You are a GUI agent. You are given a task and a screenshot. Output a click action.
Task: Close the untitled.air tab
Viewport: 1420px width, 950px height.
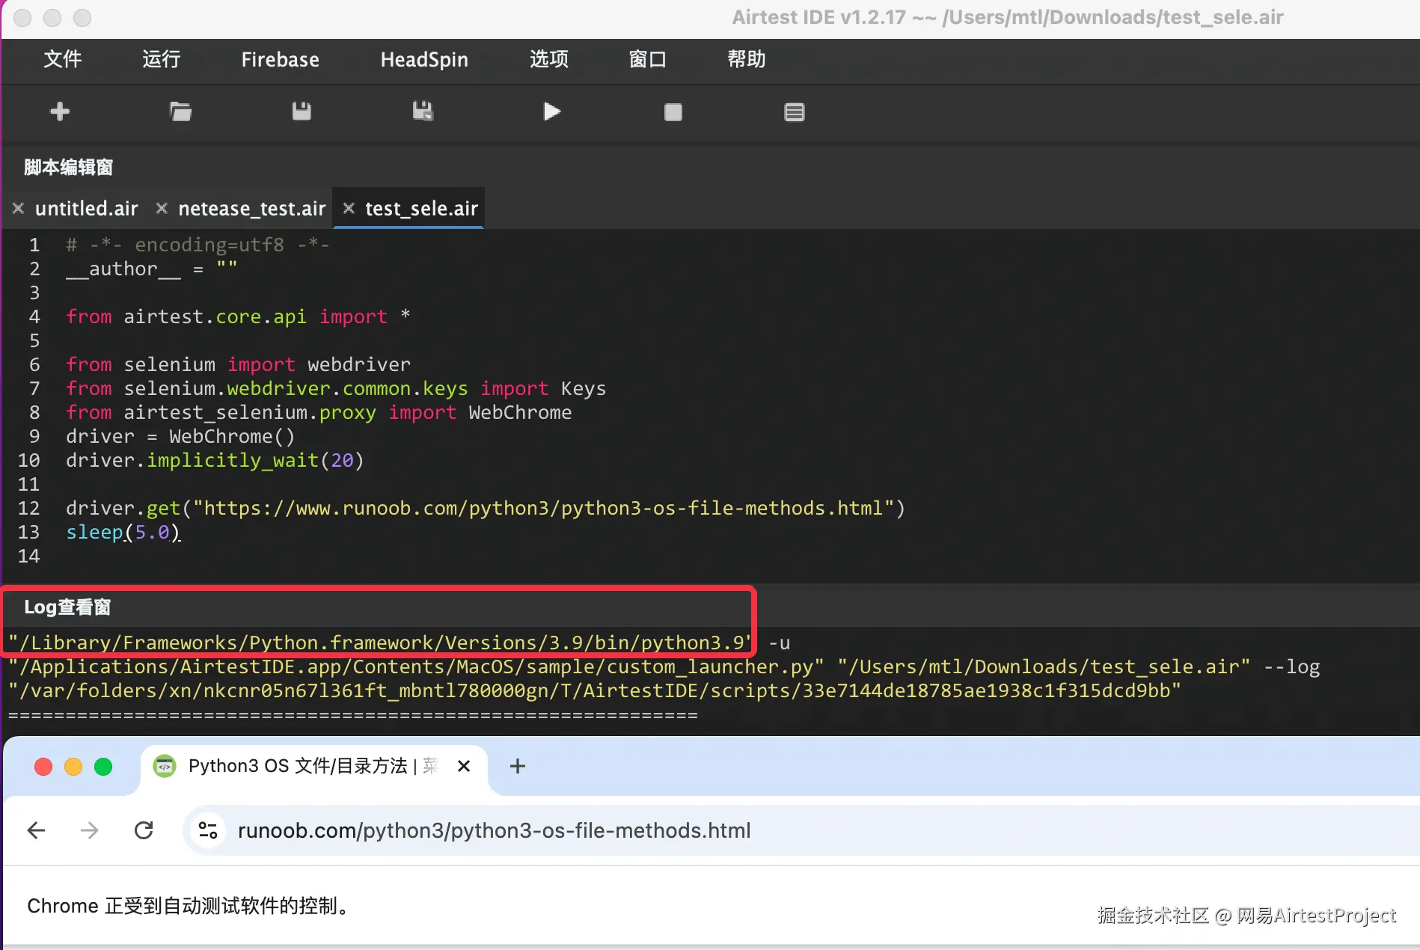click(19, 208)
